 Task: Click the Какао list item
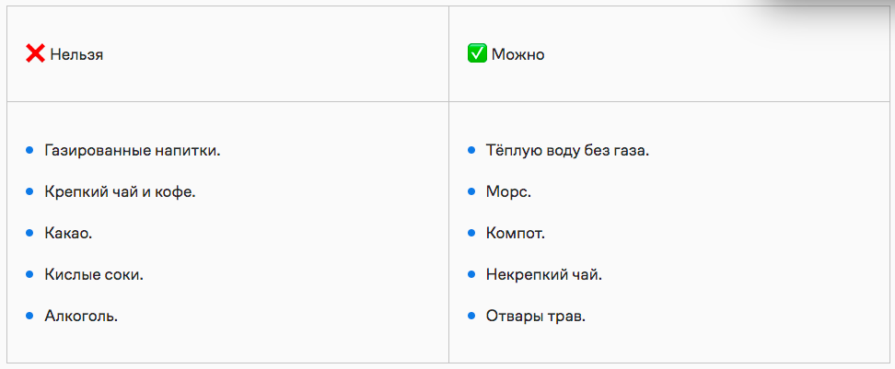(x=68, y=233)
